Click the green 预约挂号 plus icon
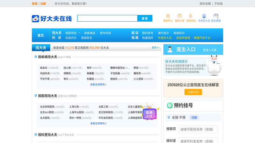This screenshot has height=143, width=255. (x=170, y=106)
